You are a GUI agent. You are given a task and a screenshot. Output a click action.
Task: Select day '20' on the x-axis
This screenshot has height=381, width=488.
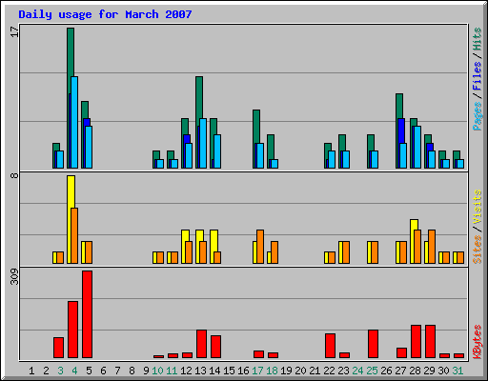(300, 371)
